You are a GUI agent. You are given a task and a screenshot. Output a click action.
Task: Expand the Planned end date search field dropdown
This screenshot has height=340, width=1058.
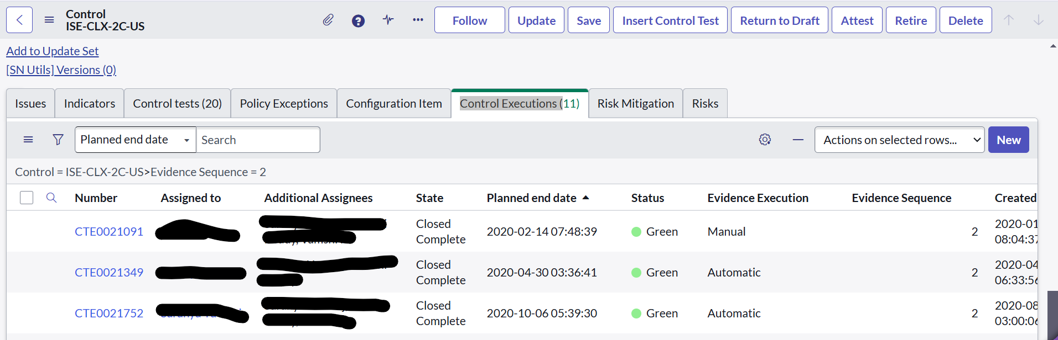click(x=136, y=140)
